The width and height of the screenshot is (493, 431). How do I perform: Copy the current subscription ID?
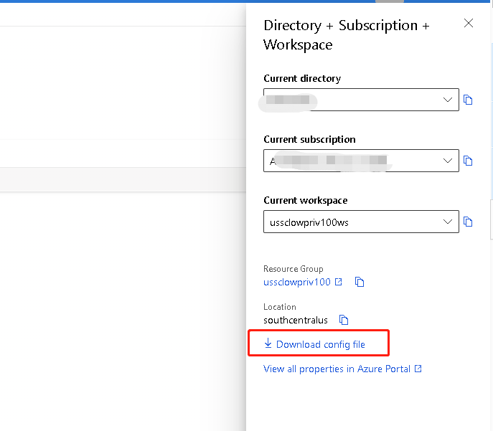coord(468,161)
